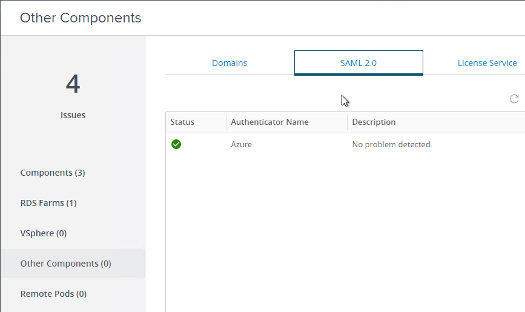The width and height of the screenshot is (525, 312).
Task: Go to VSphere (0) section
Action: click(x=44, y=233)
